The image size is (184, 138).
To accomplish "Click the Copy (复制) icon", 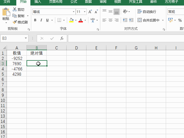I will coord(15,16).
